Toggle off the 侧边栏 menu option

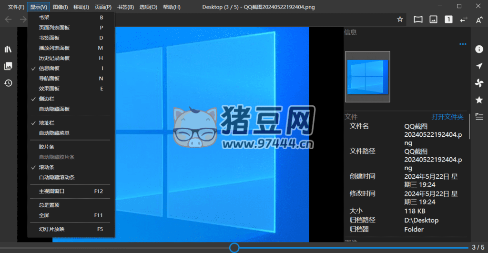click(x=46, y=99)
